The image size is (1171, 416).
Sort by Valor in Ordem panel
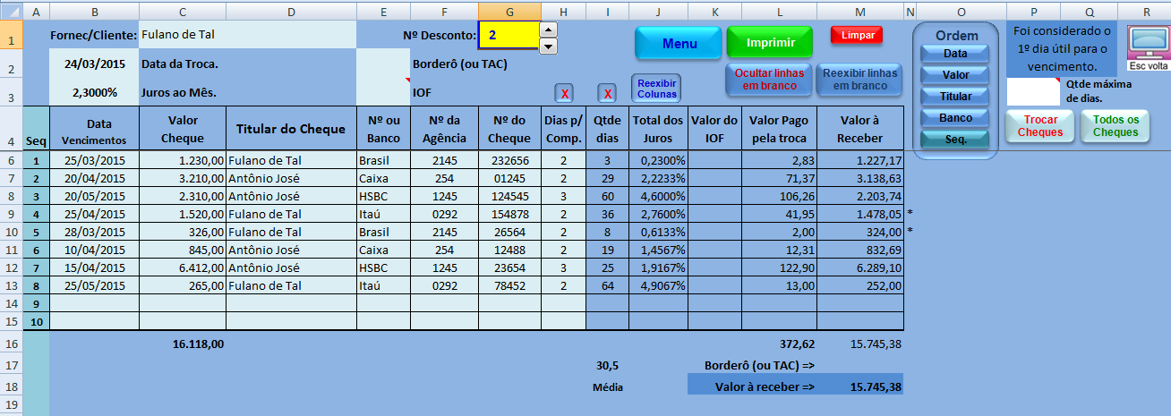pos(954,75)
